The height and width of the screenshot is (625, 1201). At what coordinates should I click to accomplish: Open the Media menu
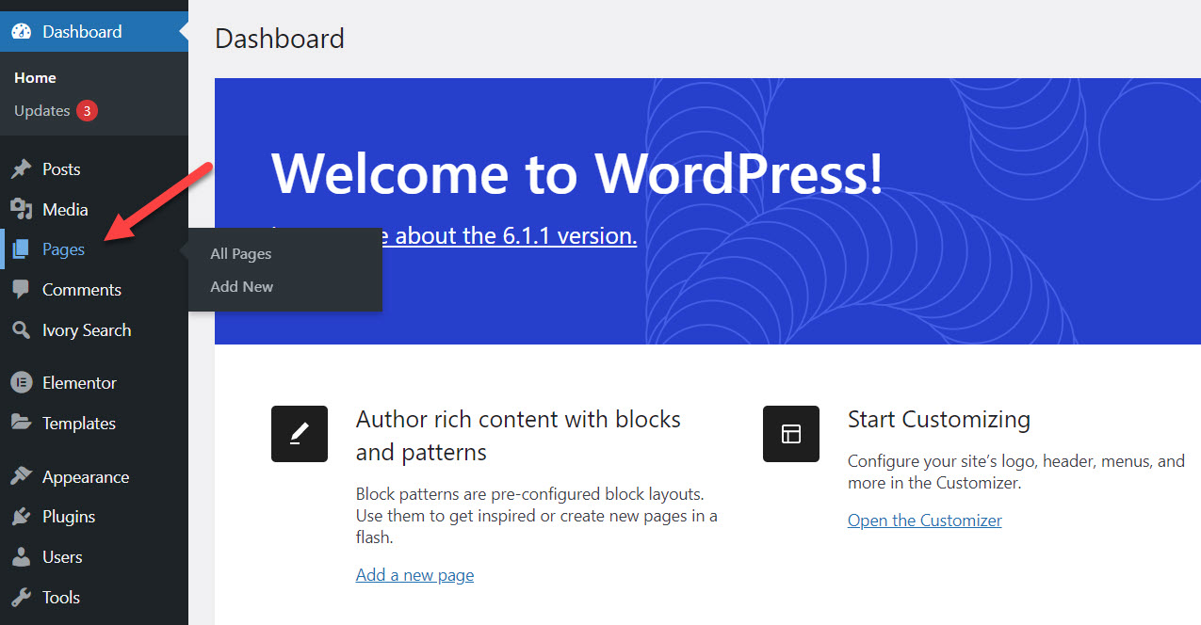(94, 209)
